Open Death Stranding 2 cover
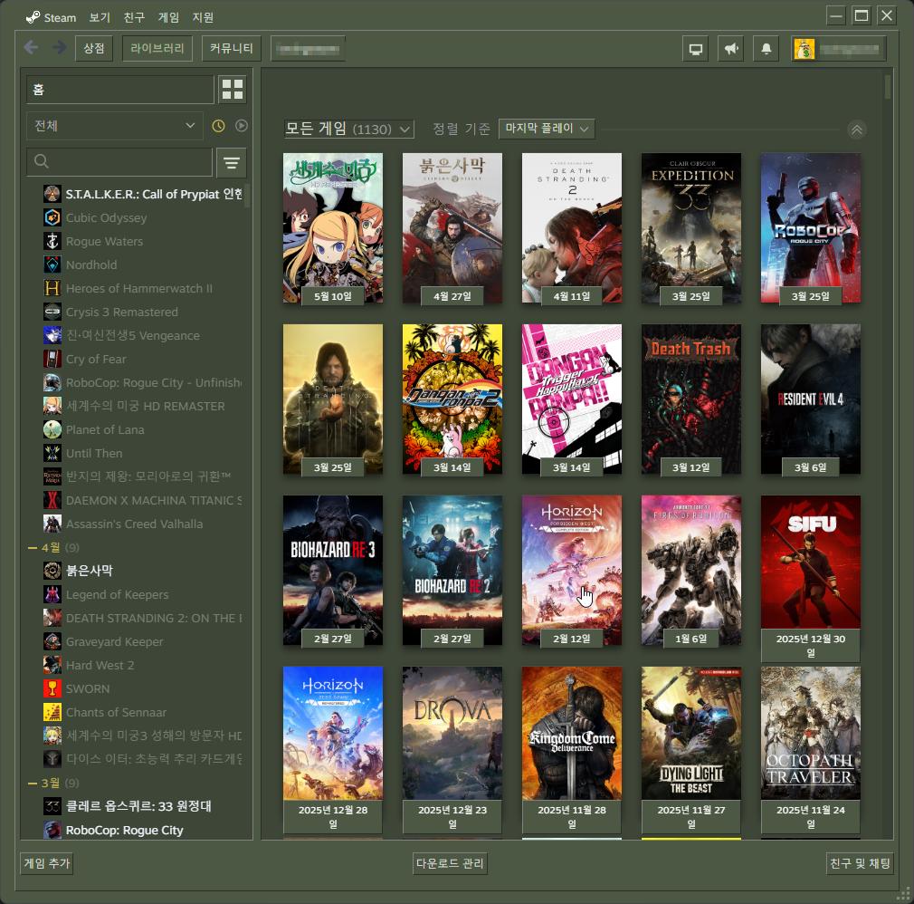Image resolution: width=914 pixels, height=904 pixels. tap(572, 228)
